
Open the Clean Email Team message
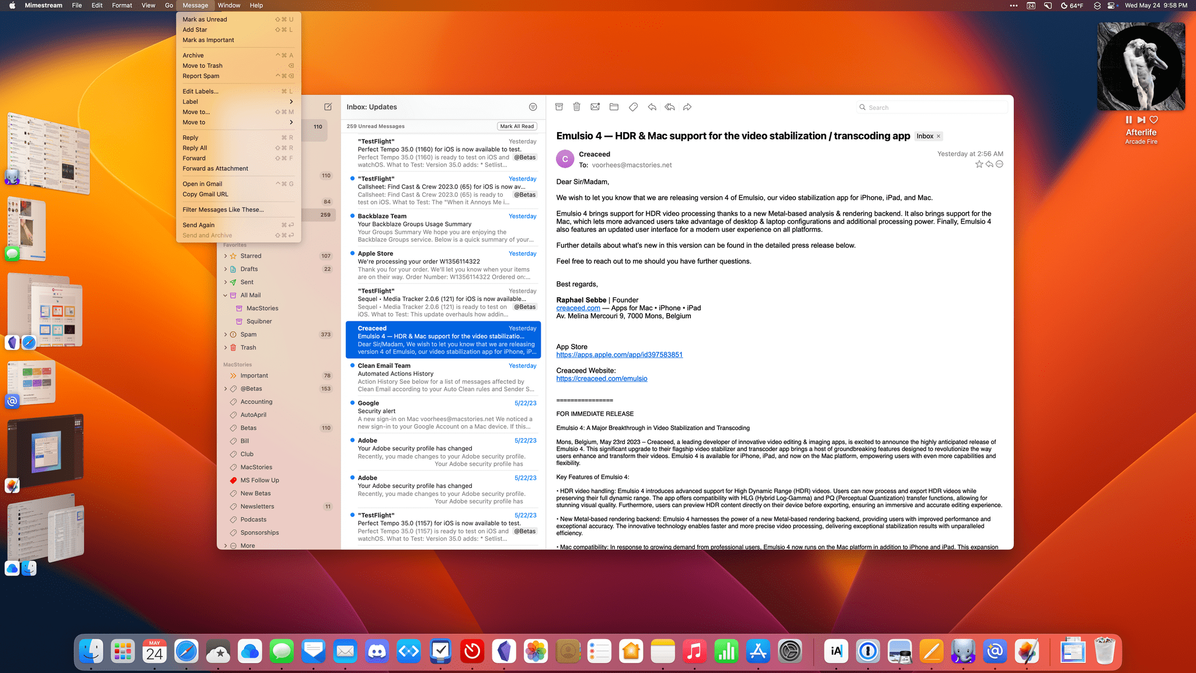443,377
